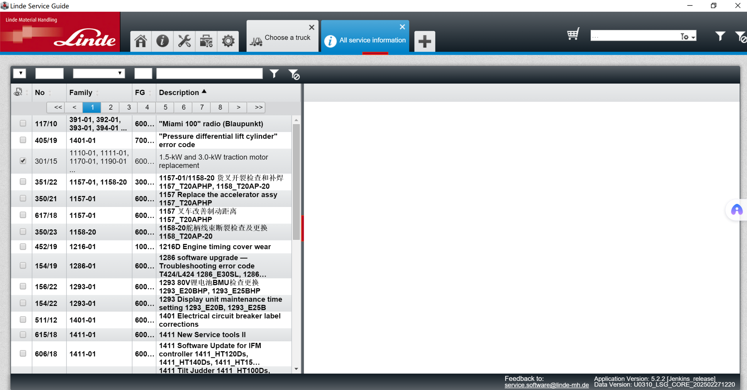Go to page 5 of results
747x390 pixels.
(x=165, y=107)
